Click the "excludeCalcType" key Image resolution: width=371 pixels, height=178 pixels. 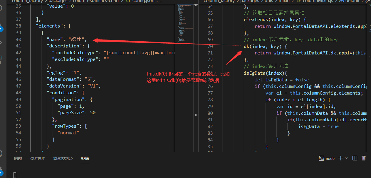[75, 59]
